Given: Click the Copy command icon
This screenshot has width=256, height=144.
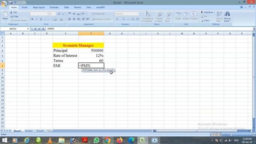Looking at the screenshot, I should click(x=11, y=16).
